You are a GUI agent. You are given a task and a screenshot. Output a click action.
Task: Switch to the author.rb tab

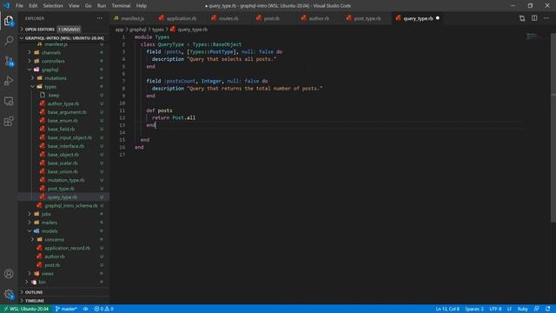pos(319,18)
